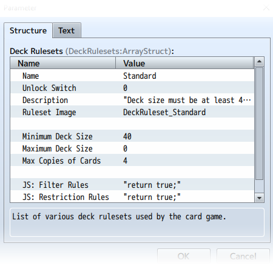The width and height of the screenshot is (273, 269).
Task: Switch to the Text tab
Action: [x=67, y=30]
